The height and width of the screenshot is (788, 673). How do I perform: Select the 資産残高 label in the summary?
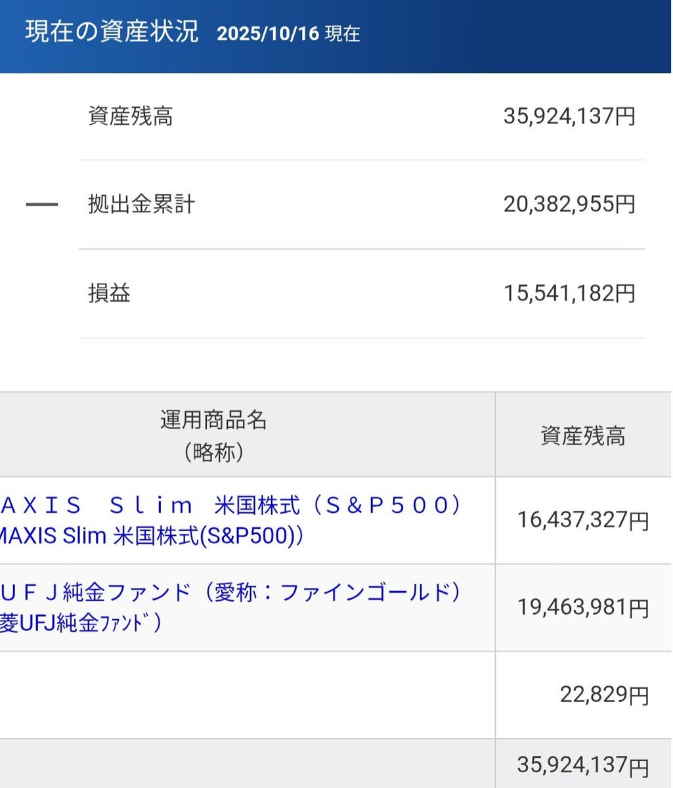tap(131, 117)
